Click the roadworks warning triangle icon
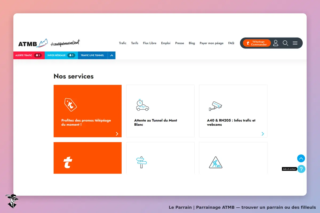Image resolution: width=320 pixels, height=213 pixels. point(215,162)
